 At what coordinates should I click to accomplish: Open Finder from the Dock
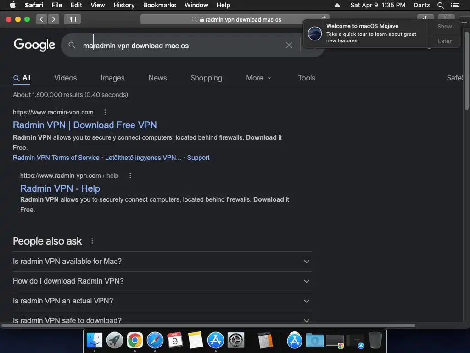coord(95,340)
